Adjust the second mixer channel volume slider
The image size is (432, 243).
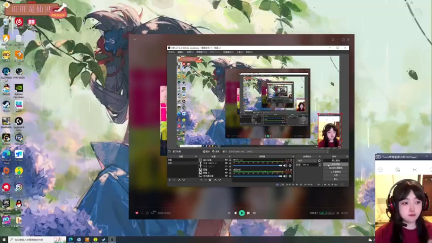click(258, 177)
